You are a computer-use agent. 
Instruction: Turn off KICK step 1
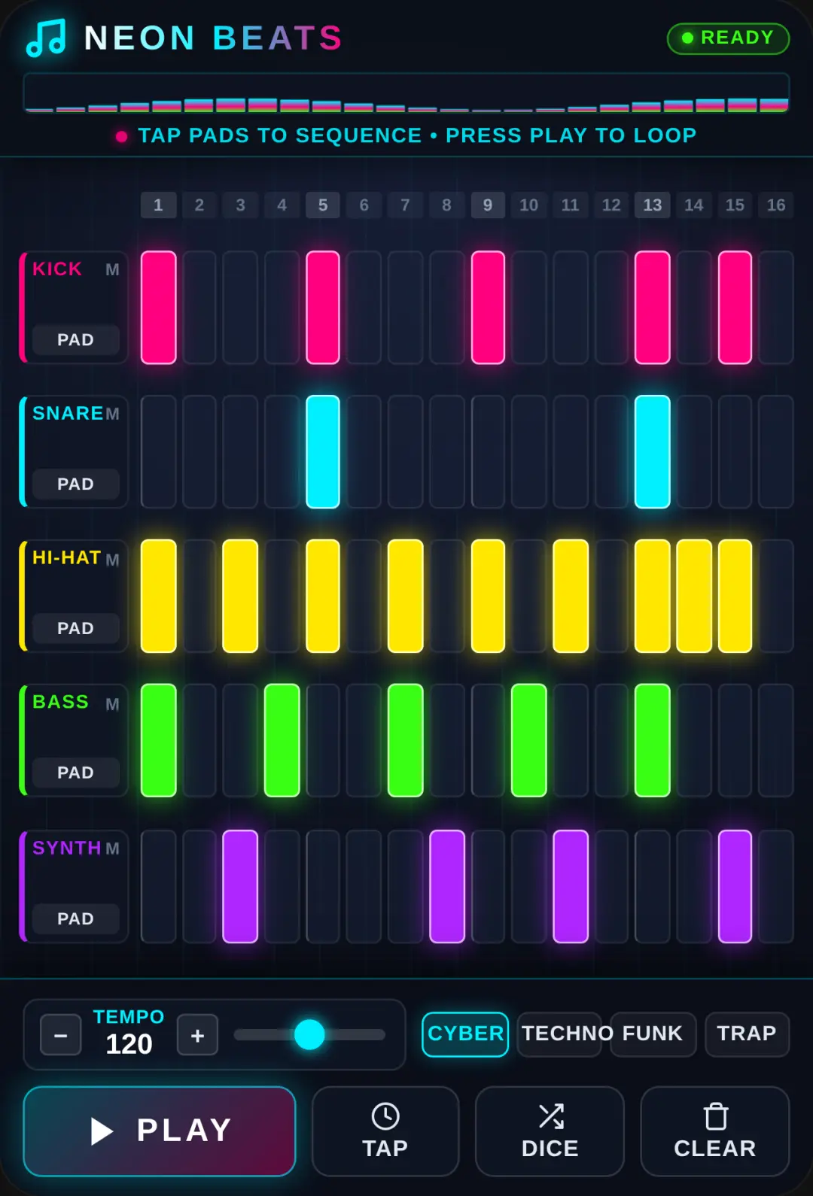pos(159,308)
